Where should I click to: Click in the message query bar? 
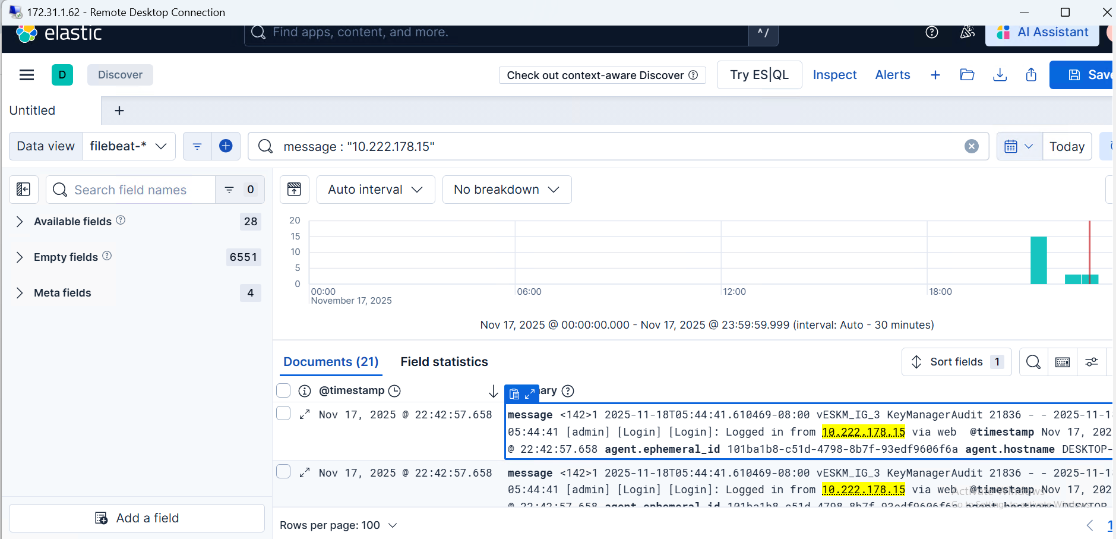click(618, 146)
